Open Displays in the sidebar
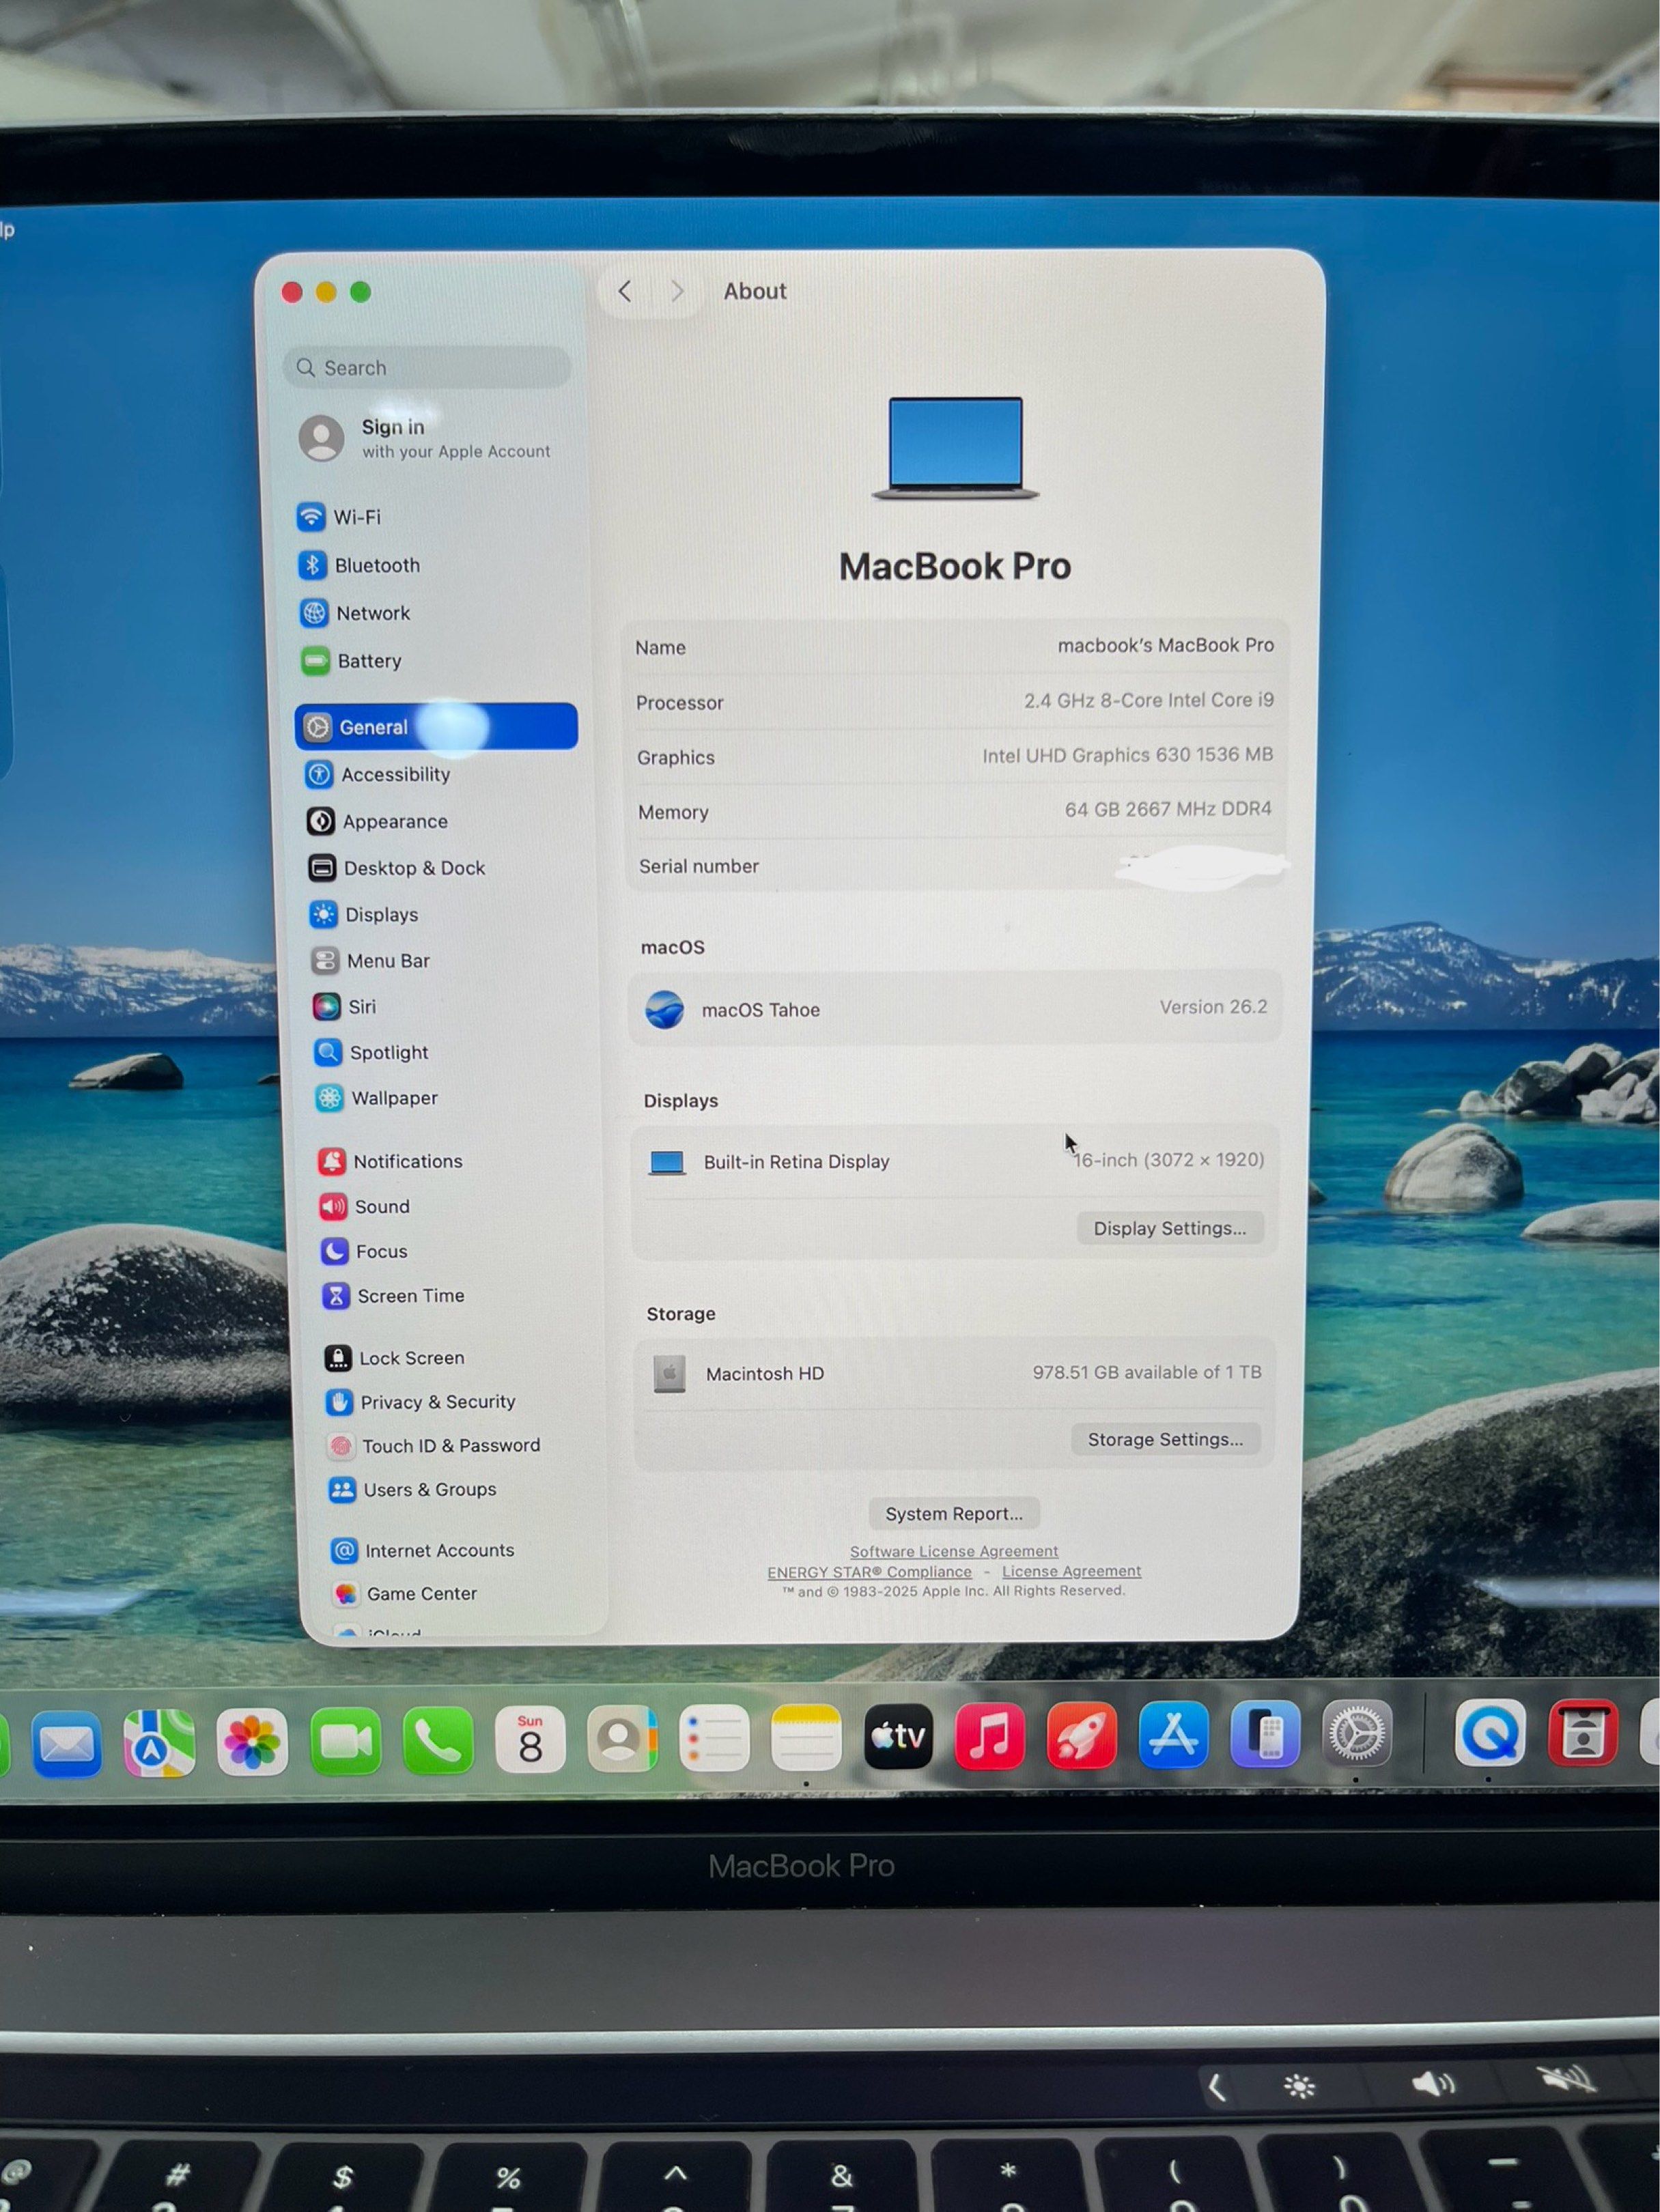 (x=365, y=914)
